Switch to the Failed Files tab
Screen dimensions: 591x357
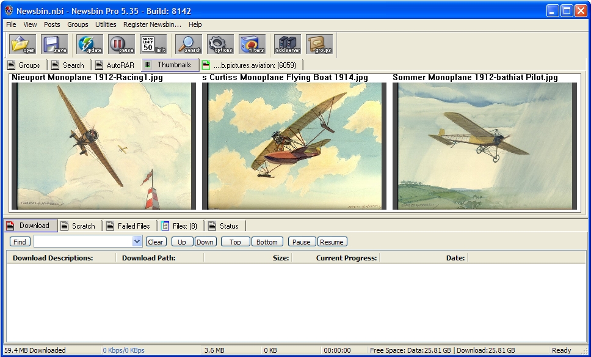click(x=131, y=226)
